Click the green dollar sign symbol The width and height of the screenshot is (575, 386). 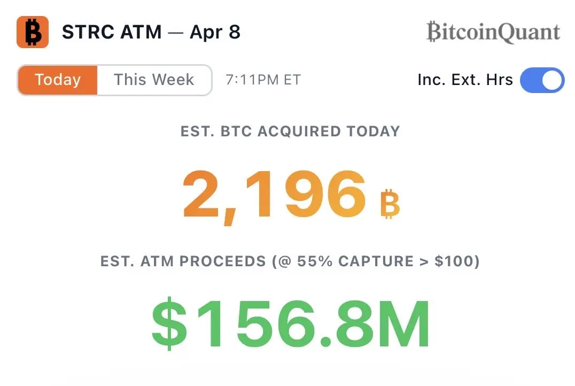(x=169, y=323)
